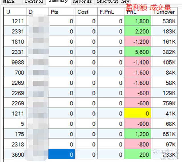
Task: Select the U cell 175
Action: coord(15,133)
